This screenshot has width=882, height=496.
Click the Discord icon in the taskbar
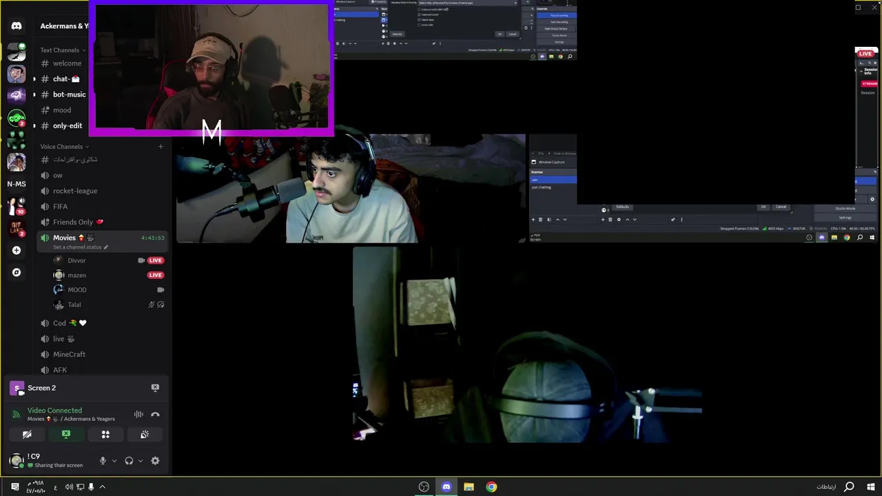[x=446, y=487]
